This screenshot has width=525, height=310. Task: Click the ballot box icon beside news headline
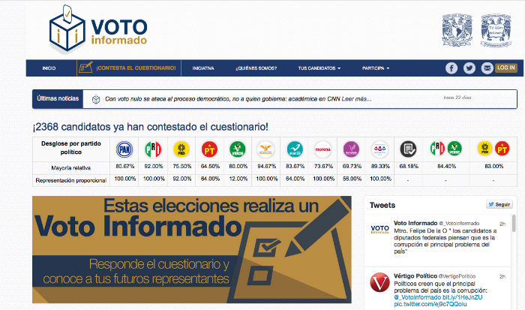click(96, 99)
